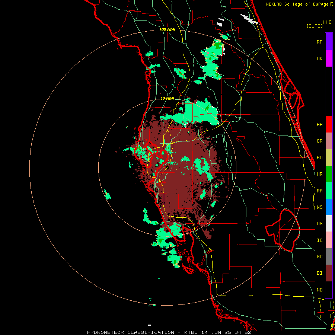Select the WS blue legend swatch

[329, 207]
